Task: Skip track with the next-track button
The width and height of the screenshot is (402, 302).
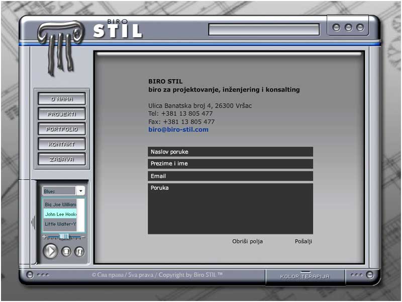Action: pos(79,251)
